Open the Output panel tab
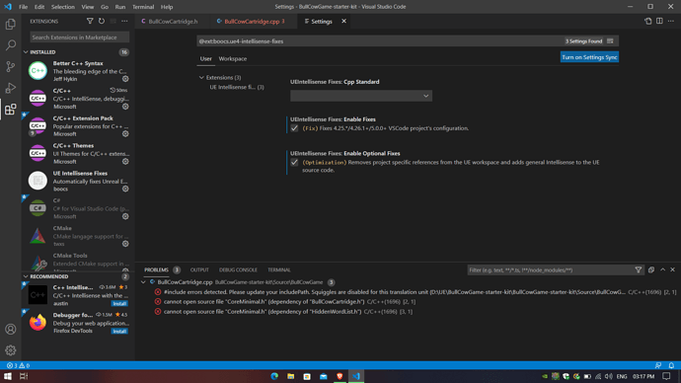 (x=199, y=270)
